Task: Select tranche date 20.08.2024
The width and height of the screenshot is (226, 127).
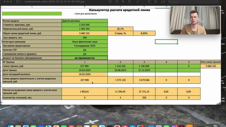Action: pyautogui.click(x=120, y=70)
